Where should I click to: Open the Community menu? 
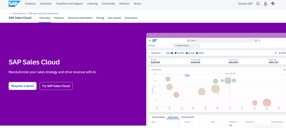[x=108, y=4]
